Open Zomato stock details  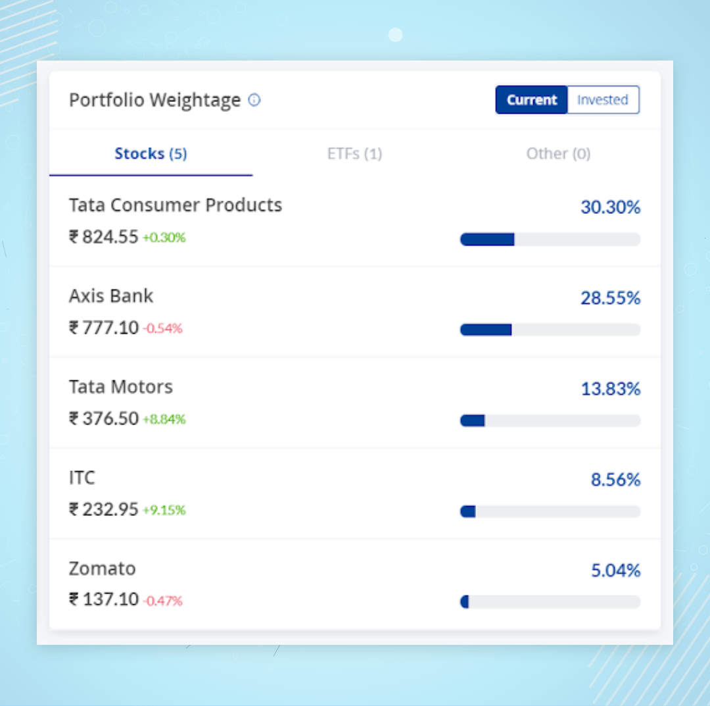102,568
